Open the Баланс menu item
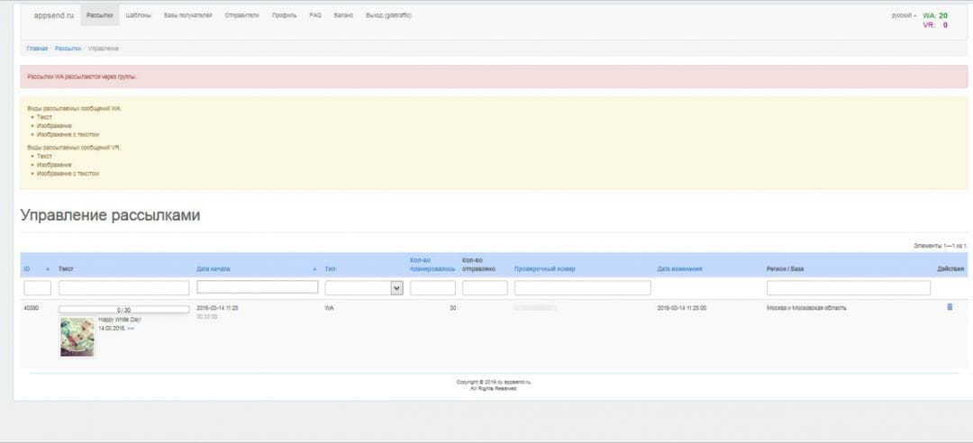973x443 pixels. click(343, 15)
